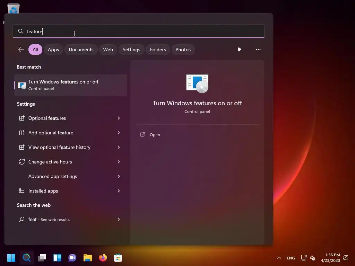The width and height of the screenshot is (355, 266).
Task: Launch Firefox from the taskbar
Action: click(x=103, y=258)
